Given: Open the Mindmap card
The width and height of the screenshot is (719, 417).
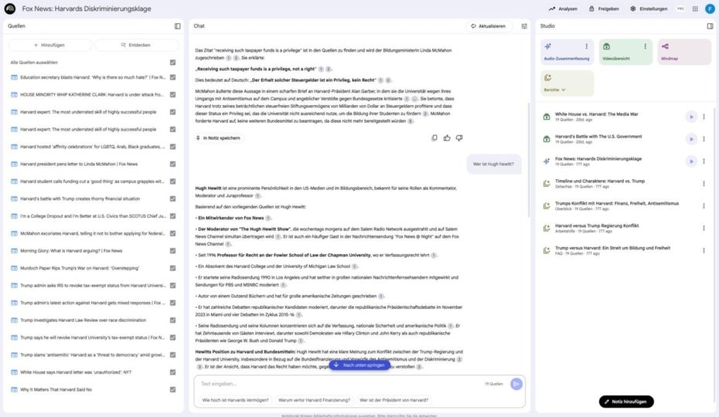Looking at the screenshot, I should 684,52.
